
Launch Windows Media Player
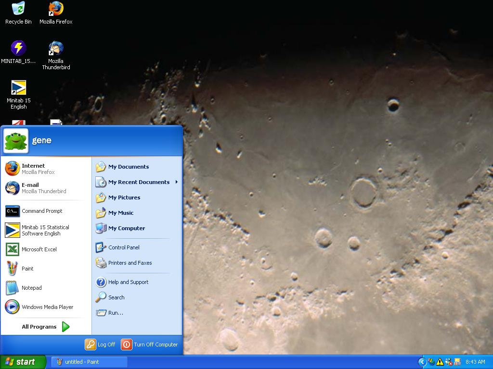[47, 307]
